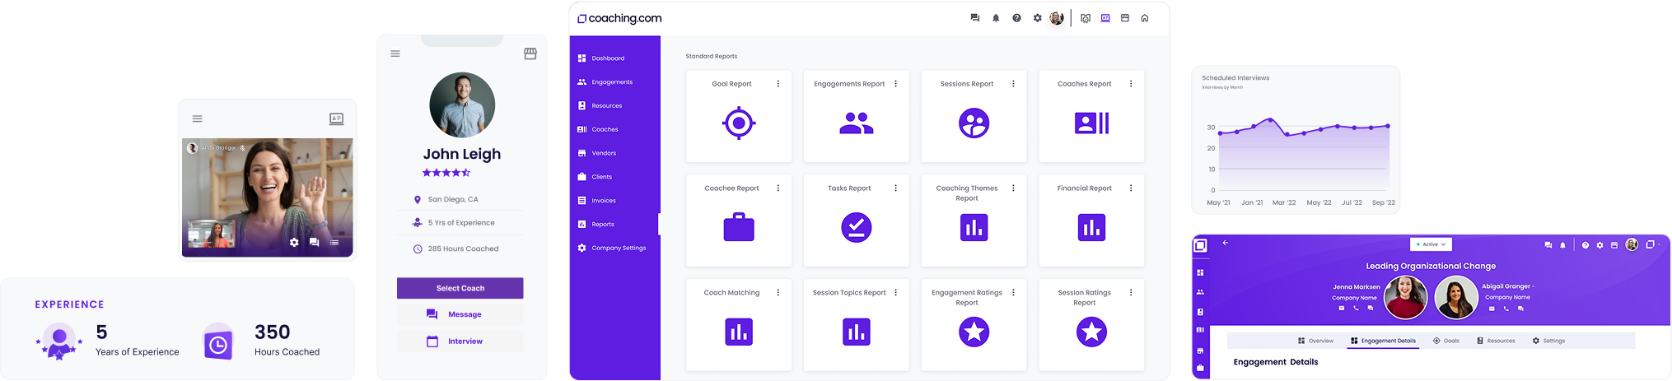Open settings gear in video call
1672x381 pixels.
294,242
